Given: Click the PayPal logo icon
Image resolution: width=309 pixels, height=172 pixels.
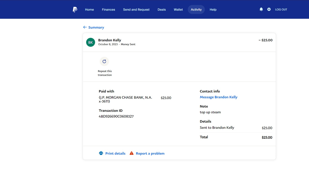Looking at the screenshot, I should (x=75, y=9).
